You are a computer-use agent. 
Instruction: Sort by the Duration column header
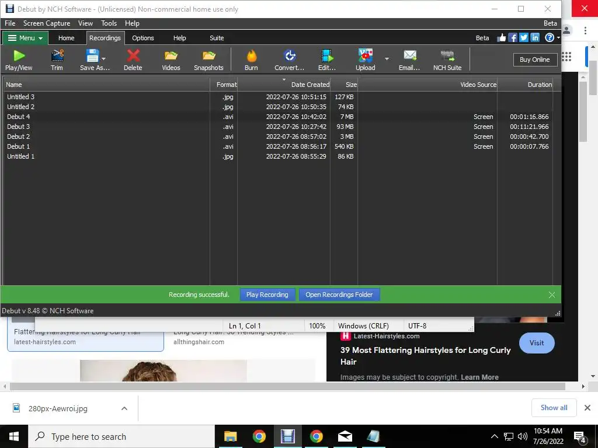tap(525, 84)
